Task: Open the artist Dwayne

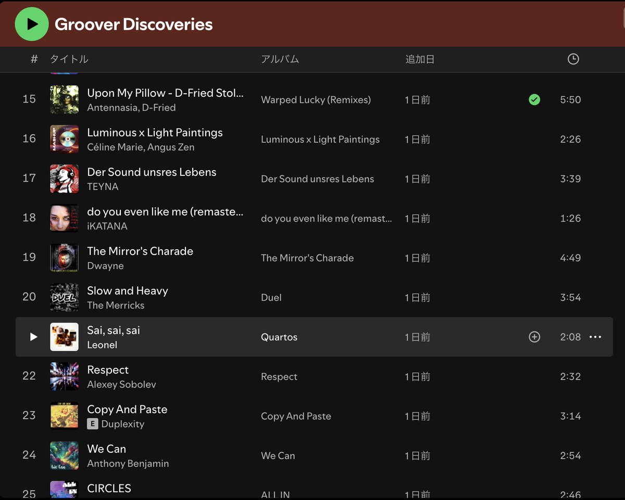Action: pos(105,266)
